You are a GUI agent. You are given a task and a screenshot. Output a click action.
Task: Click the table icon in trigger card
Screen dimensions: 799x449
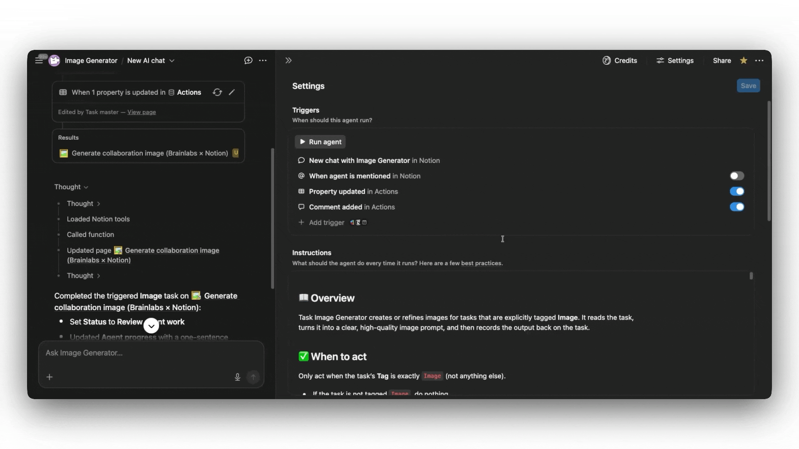[x=63, y=92]
